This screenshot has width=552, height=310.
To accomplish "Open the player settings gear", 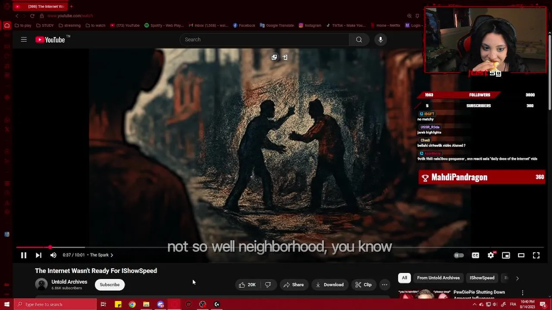I will pyautogui.click(x=491, y=255).
